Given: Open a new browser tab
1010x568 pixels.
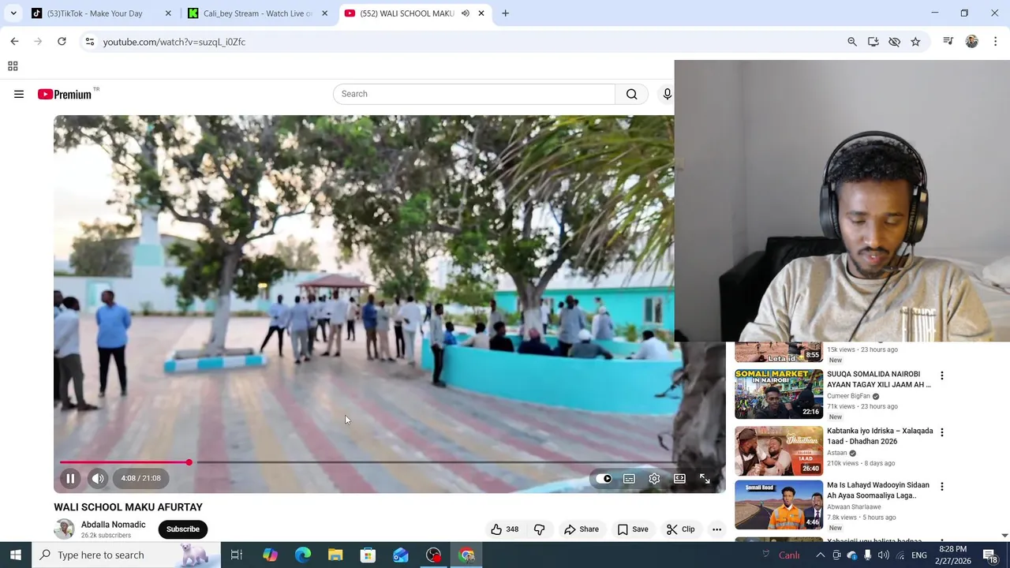Looking at the screenshot, I should point(506,13).
